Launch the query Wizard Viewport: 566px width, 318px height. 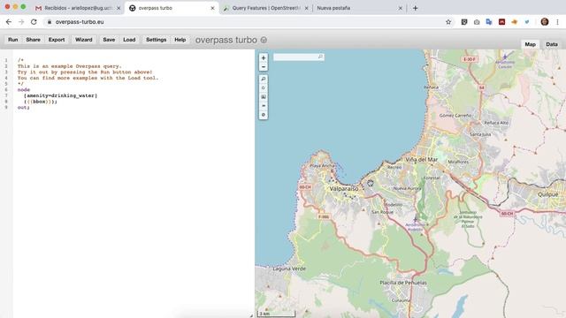(x=84, y=40)
